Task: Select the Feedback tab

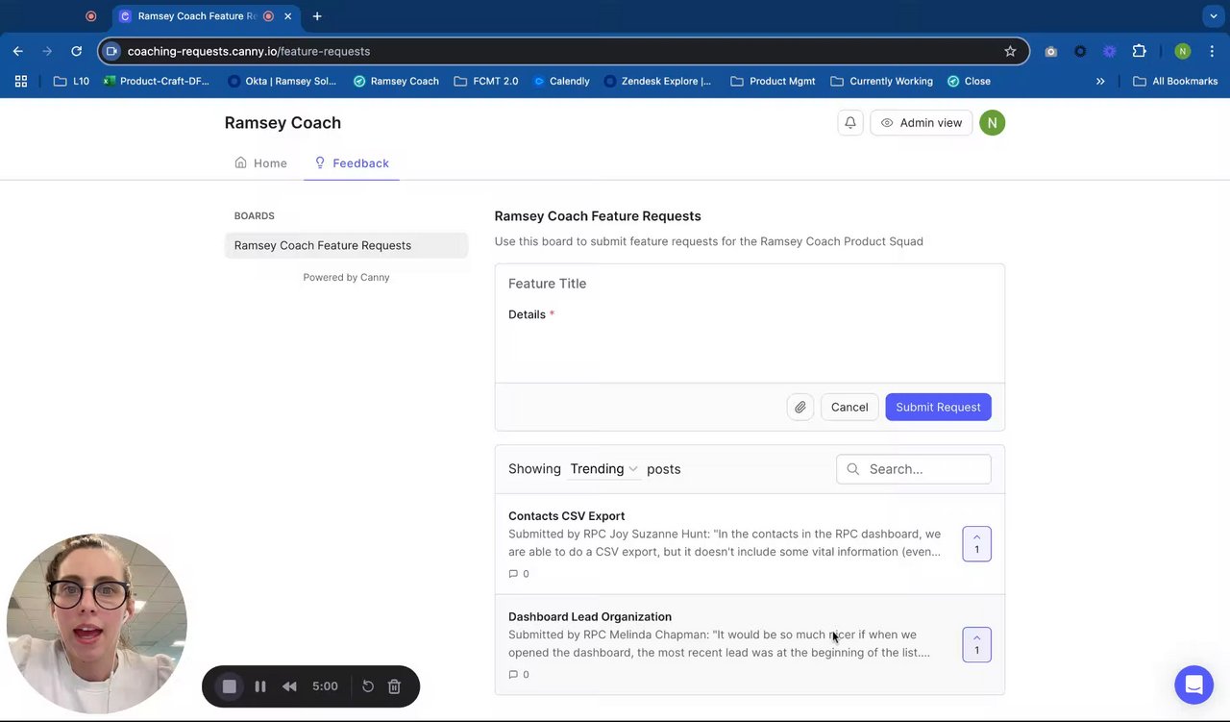Action: click(352, 163)
